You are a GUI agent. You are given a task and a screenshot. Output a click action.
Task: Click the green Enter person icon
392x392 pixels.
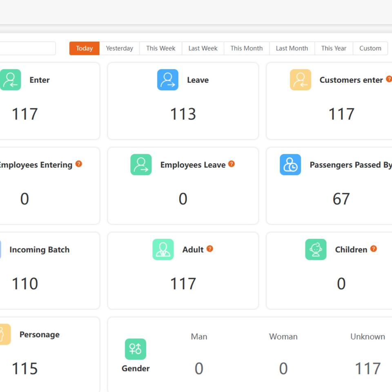coord(10,80)
